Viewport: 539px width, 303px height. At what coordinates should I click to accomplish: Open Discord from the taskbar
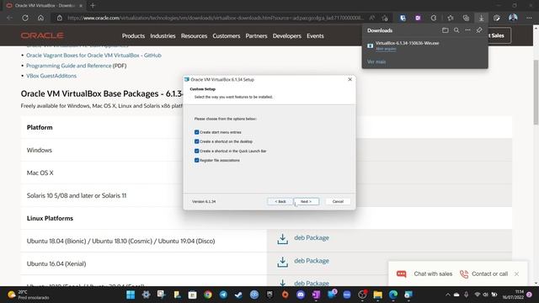click(301, 295)
